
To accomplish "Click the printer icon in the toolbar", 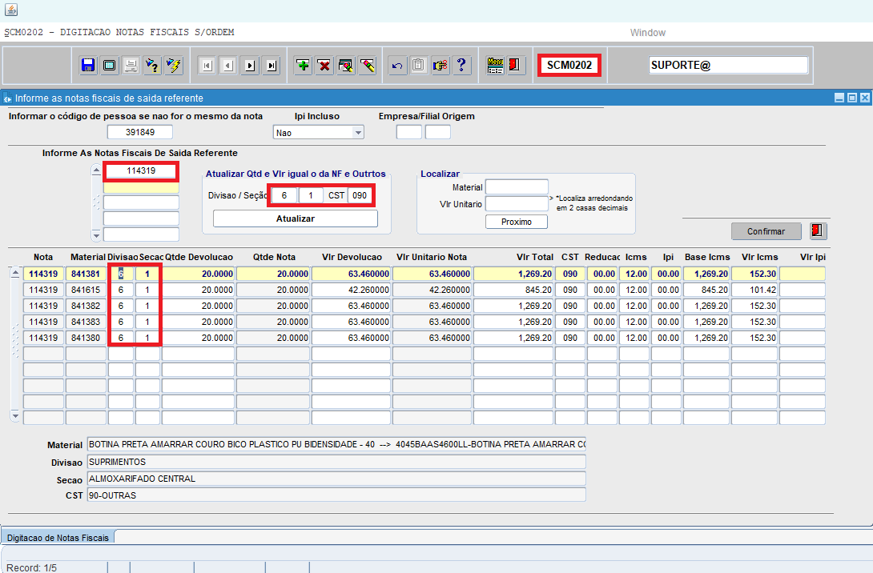I will click(x=131, y=66).
